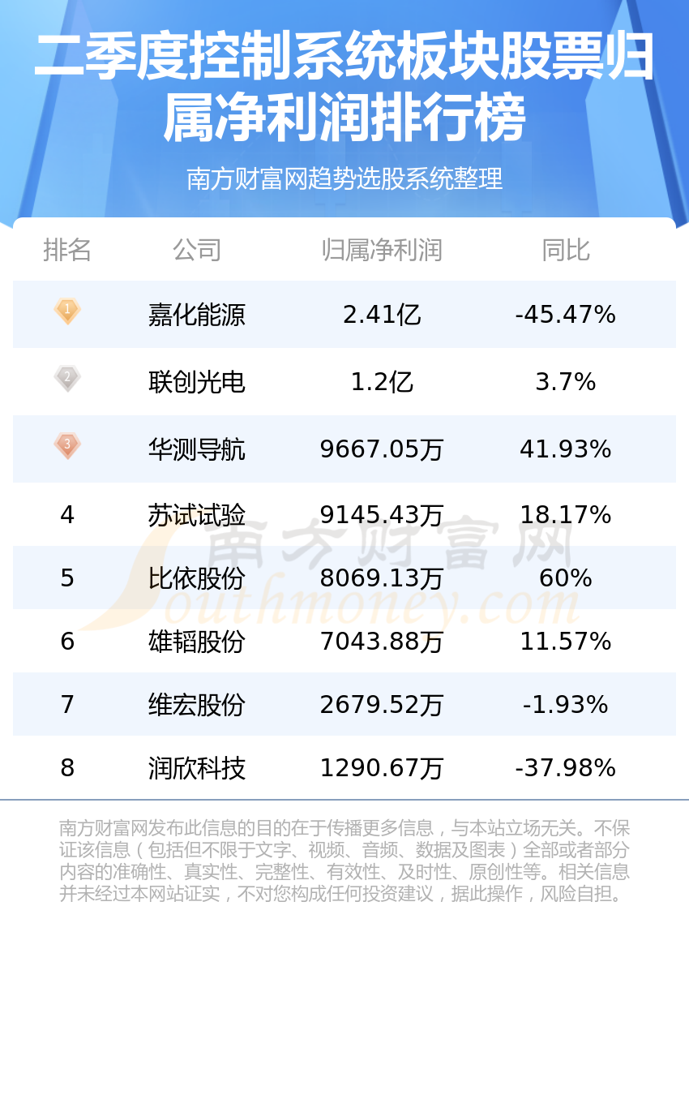The height and width of the screenshot is (1095, 689).
Task: Click the 归属净利润 column header
Action: coord(382,250)
